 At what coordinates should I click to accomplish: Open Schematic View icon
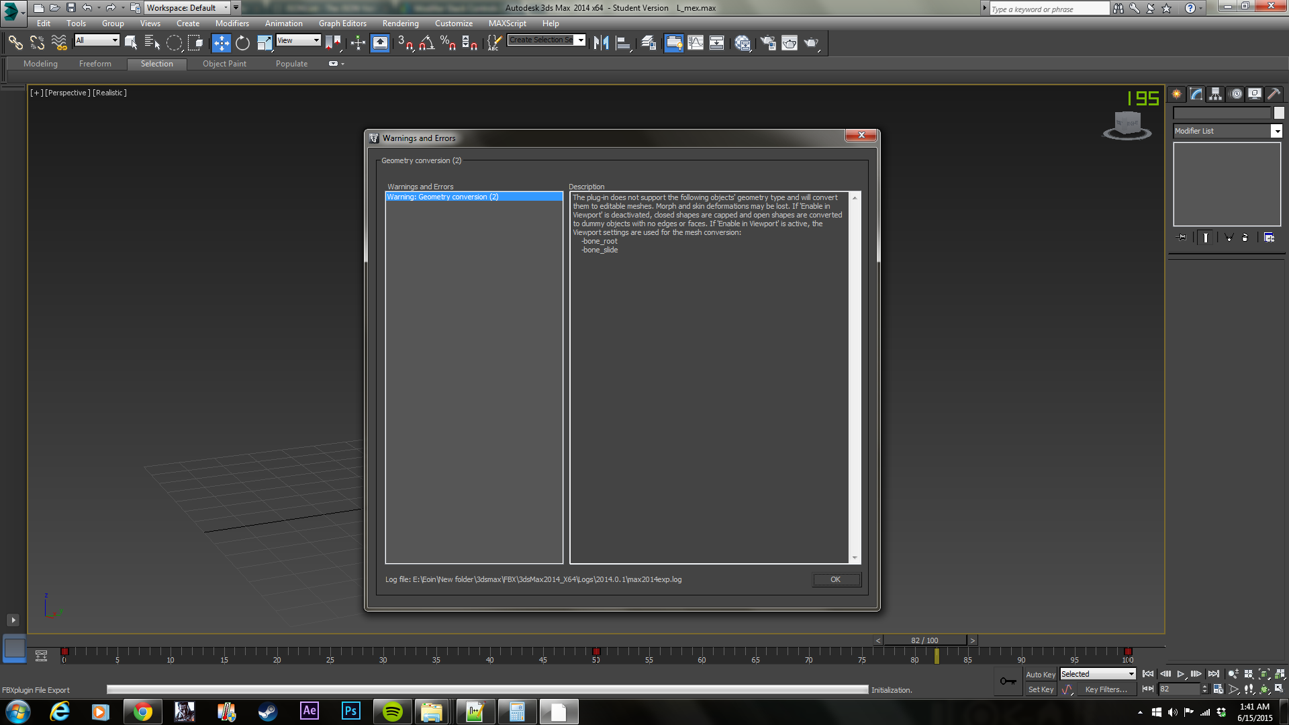tap(717, 43)
